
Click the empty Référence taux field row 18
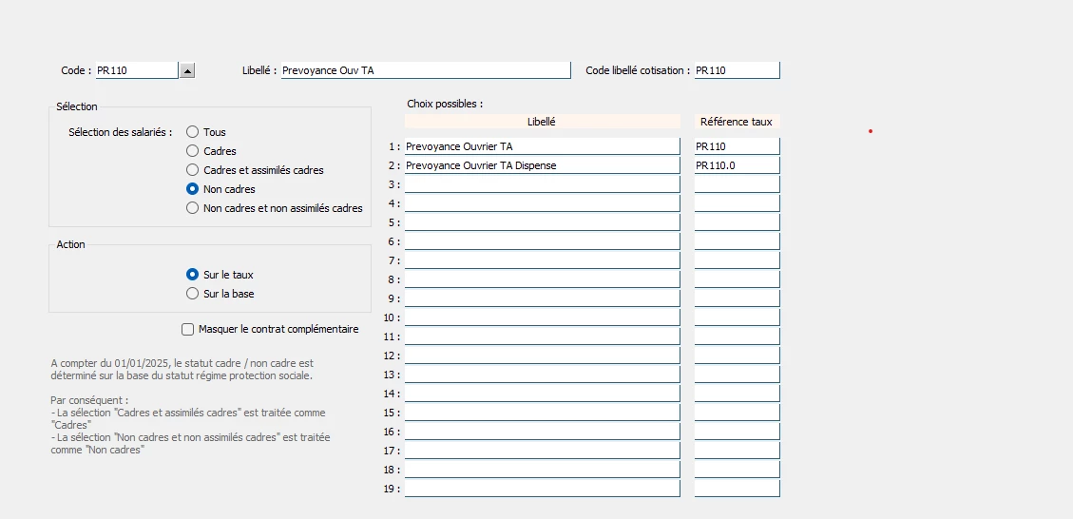(x=737, y=470)
